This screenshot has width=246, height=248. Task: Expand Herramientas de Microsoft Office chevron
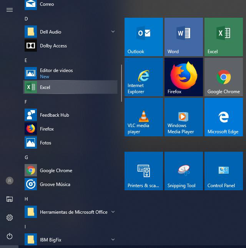pos(113,212)
